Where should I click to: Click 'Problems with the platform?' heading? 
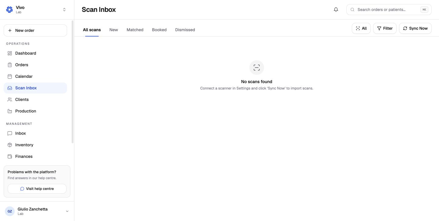[x=32, y=172]
